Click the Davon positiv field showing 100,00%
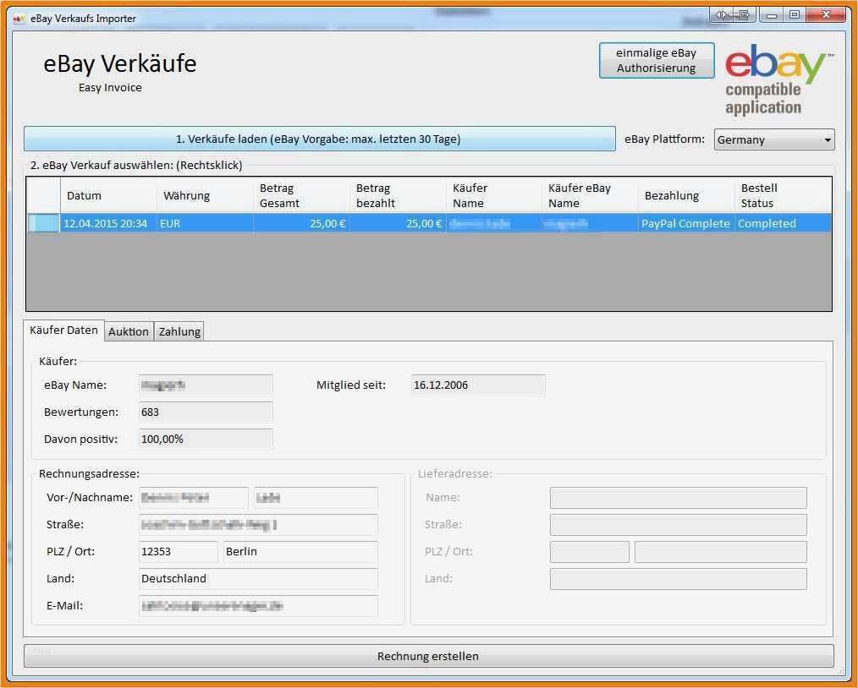The image size is (858, 688). [205, 439]
